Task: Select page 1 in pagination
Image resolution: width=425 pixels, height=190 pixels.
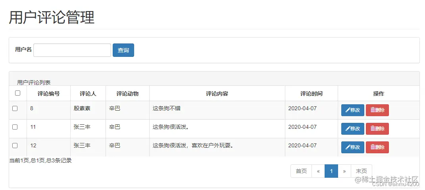Action: click(x=331, y=171)
